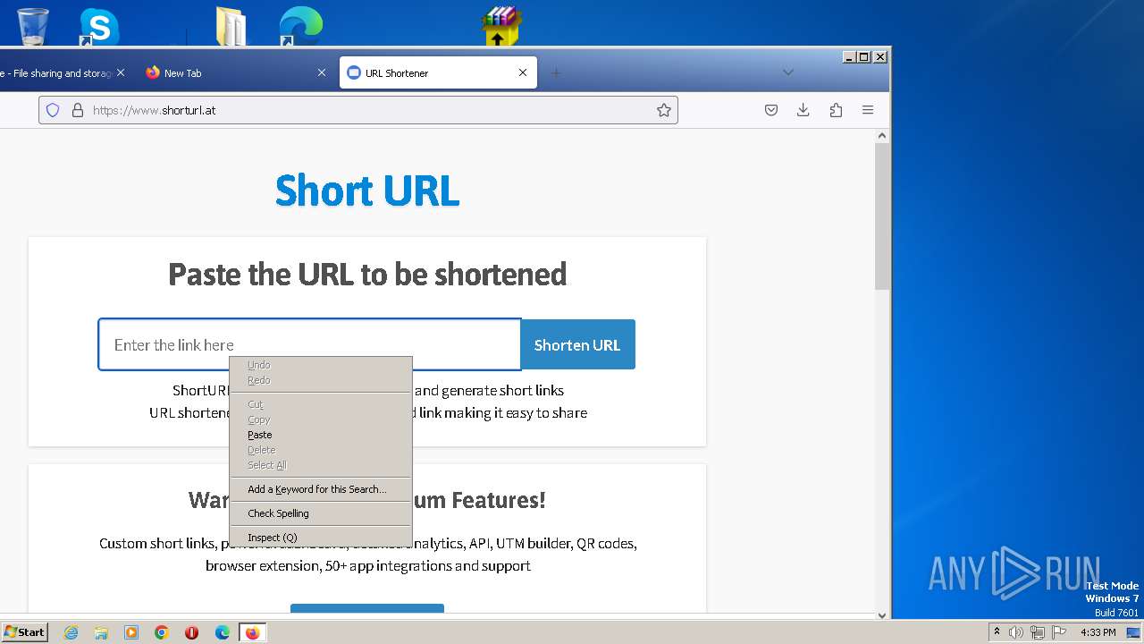The height and width of the screenshot is (644, 1144).
Task: Close the New Tab tab
Action: click(322, 72)
